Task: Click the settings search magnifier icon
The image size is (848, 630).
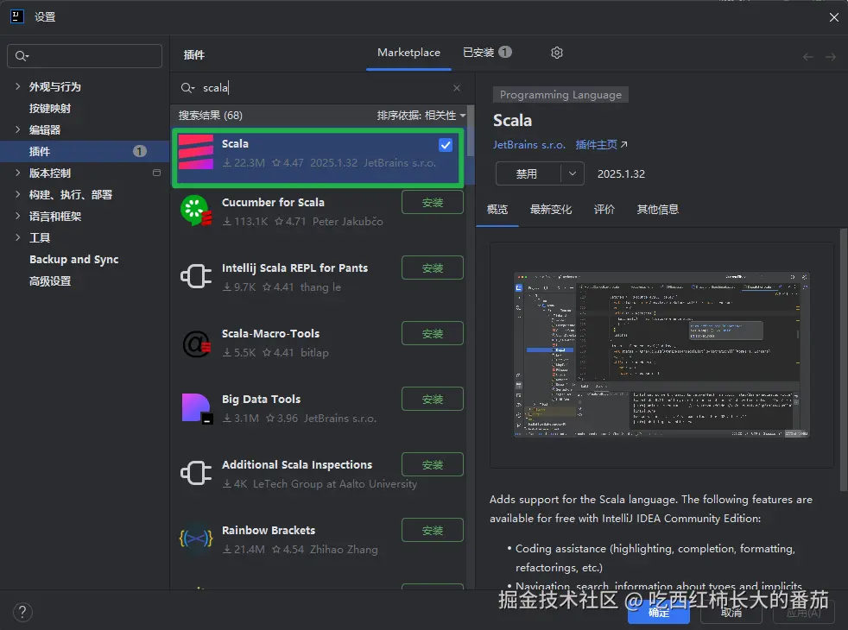Action: click(22, 55)
